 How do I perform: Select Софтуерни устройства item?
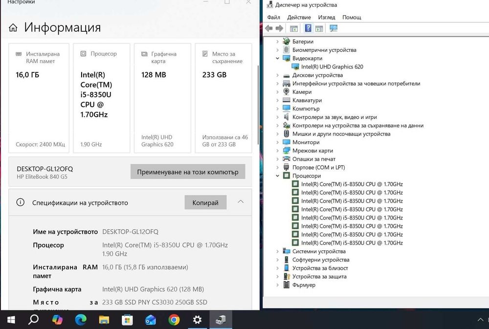tap(321, 260)
